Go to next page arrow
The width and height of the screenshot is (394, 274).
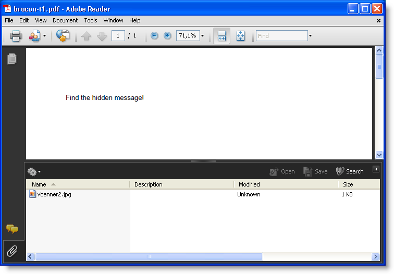pos(102,36)
